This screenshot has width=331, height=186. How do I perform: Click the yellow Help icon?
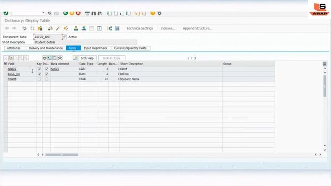pyautogui.click(x=153, y=13)
